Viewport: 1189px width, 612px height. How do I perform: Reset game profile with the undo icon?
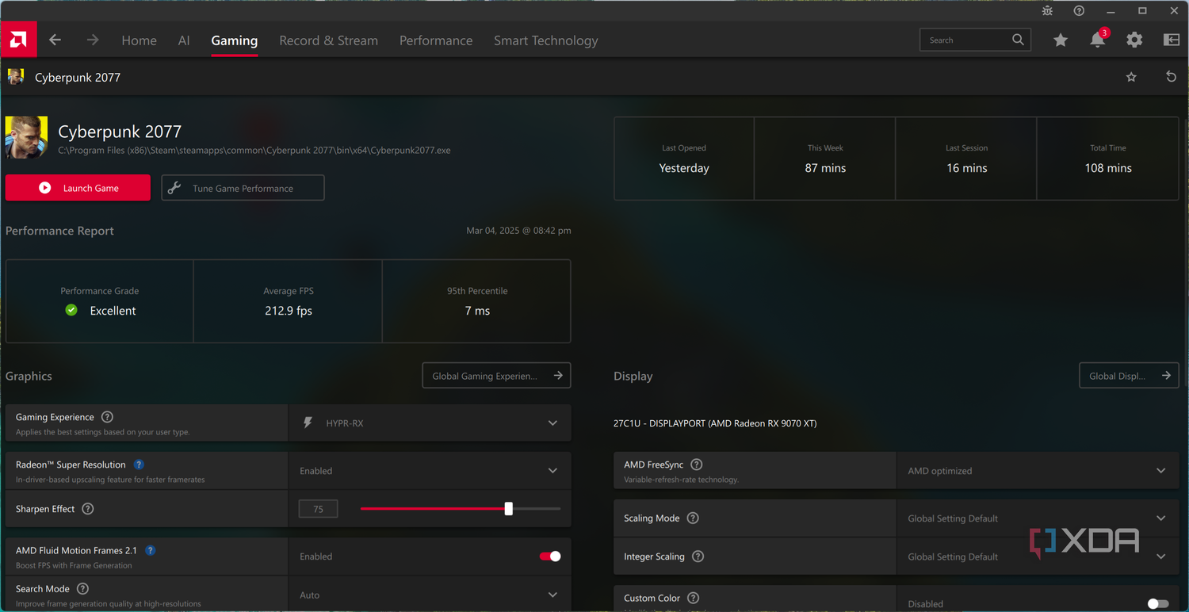coord(1171,77)
